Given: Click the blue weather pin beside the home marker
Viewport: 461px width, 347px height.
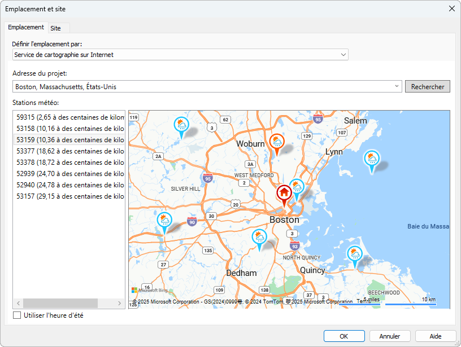Looking at the screenshot, I should pos(297,190).
